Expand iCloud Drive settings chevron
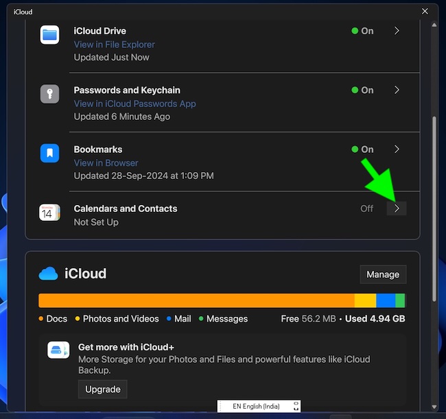 (397, 31)
